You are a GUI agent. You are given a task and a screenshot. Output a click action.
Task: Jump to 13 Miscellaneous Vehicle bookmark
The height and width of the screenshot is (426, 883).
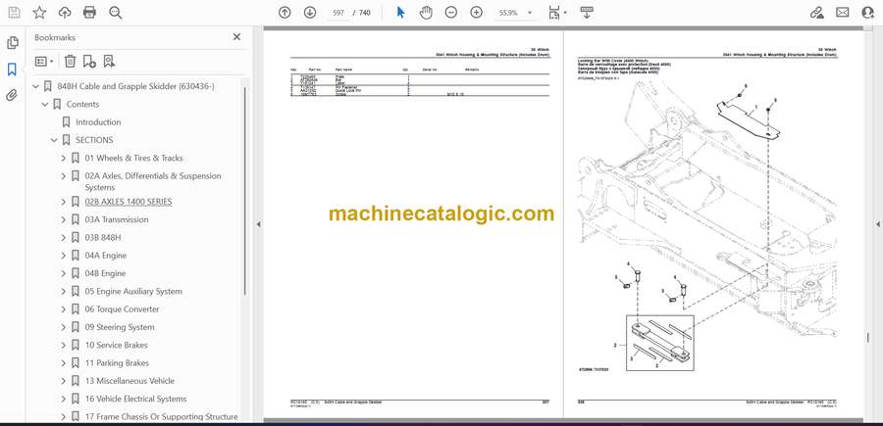[x=130, y=381]
